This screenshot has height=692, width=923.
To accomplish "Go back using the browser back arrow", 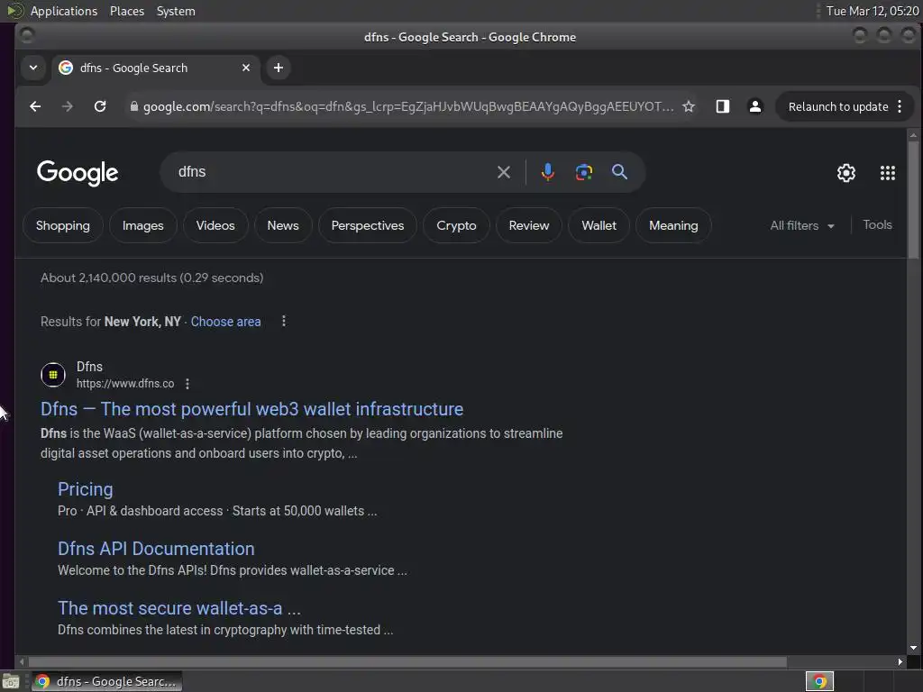I will pyautogui.click(x=35, y=106).
